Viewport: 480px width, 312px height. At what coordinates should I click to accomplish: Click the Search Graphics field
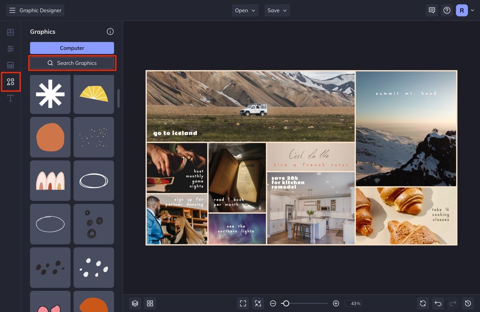tap(72, 63)
